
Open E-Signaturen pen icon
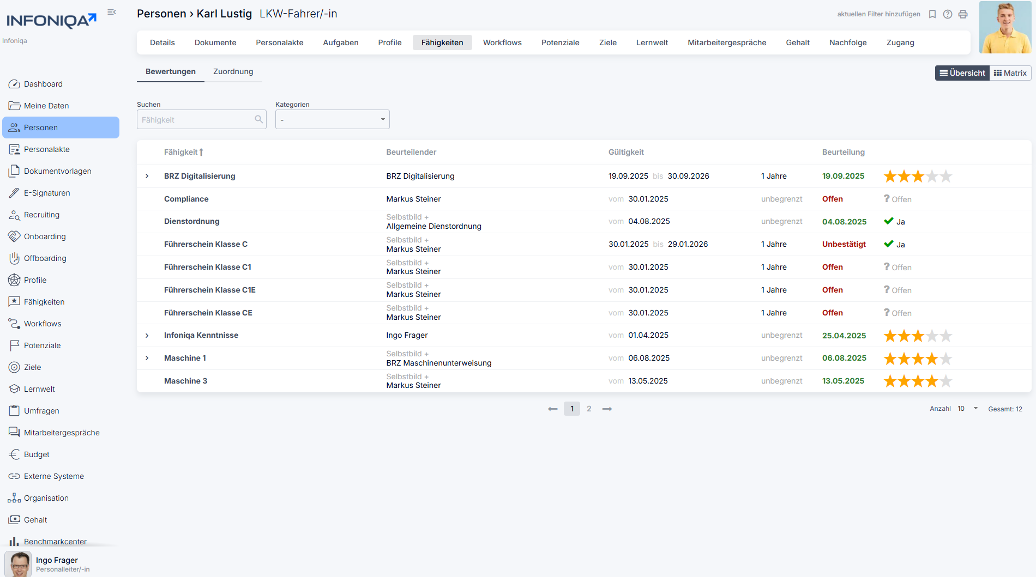[14, 193]
